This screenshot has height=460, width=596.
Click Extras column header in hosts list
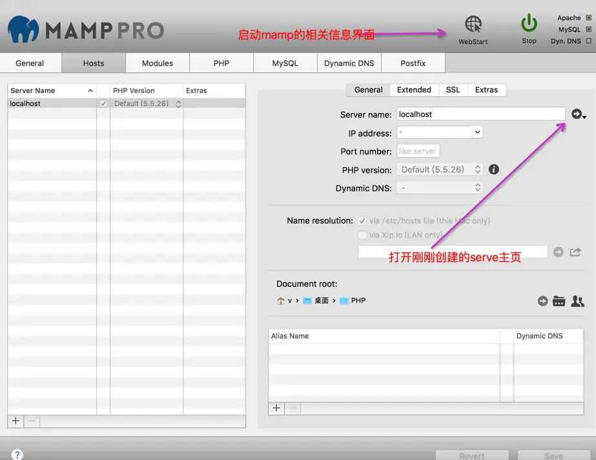click(x=214, y=90)
